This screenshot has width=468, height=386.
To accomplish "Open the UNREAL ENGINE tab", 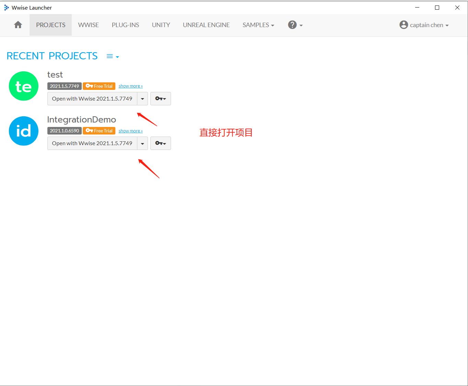I will (x=206, y=25).
